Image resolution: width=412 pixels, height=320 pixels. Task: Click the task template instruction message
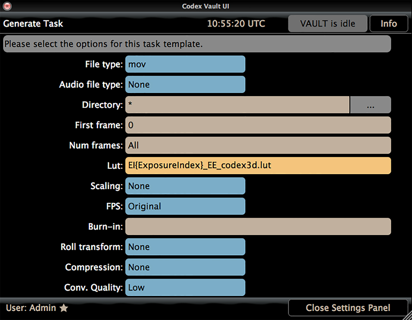197,44
